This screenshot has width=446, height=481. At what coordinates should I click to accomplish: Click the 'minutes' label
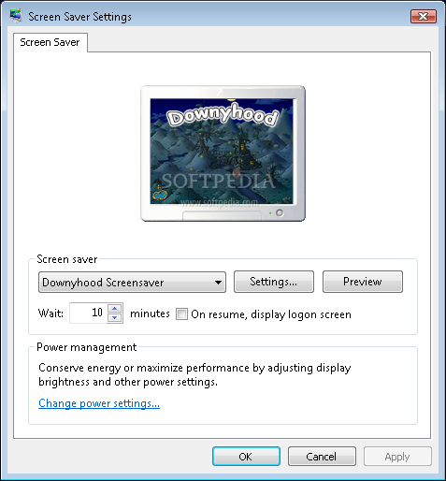pos(150,313)
